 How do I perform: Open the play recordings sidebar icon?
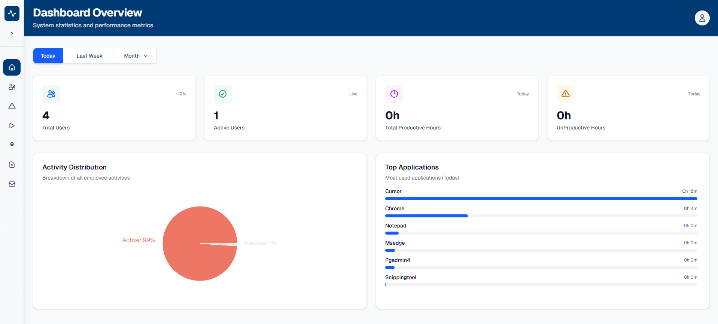tap(12, 126)
